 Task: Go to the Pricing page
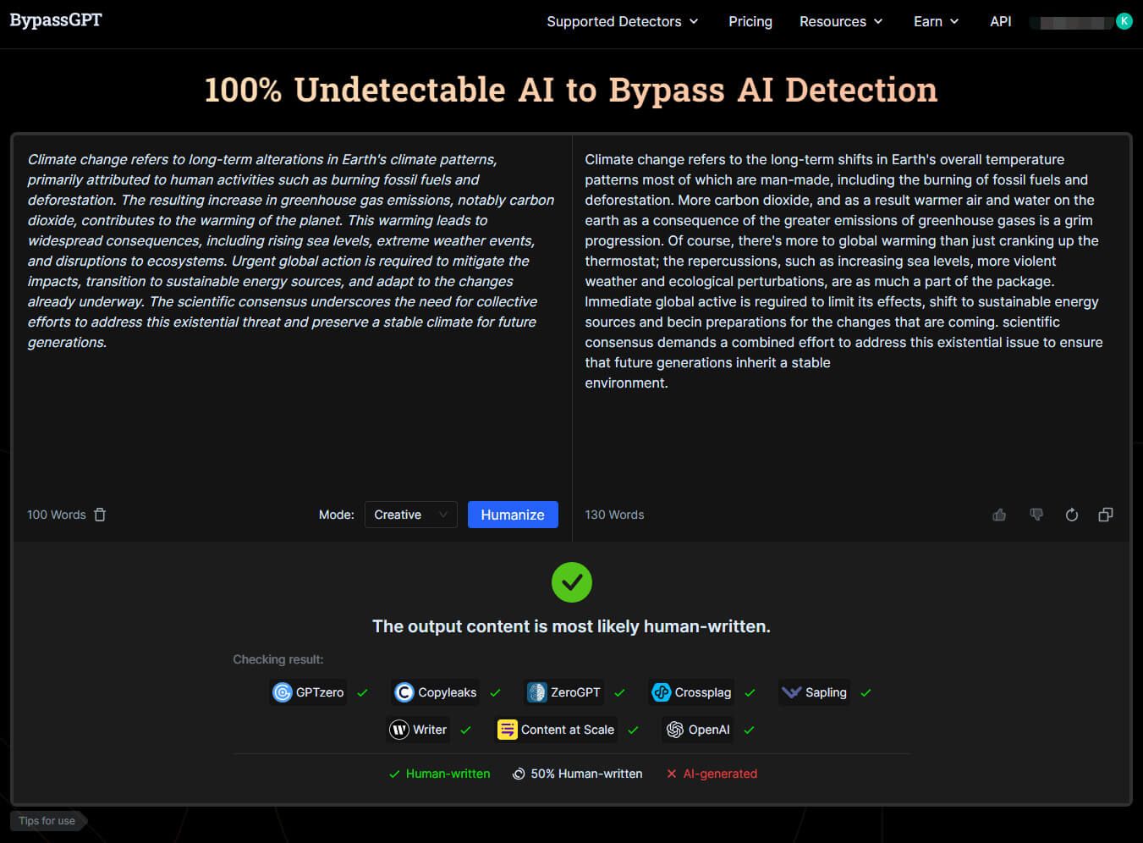click(x=750, y=21)
